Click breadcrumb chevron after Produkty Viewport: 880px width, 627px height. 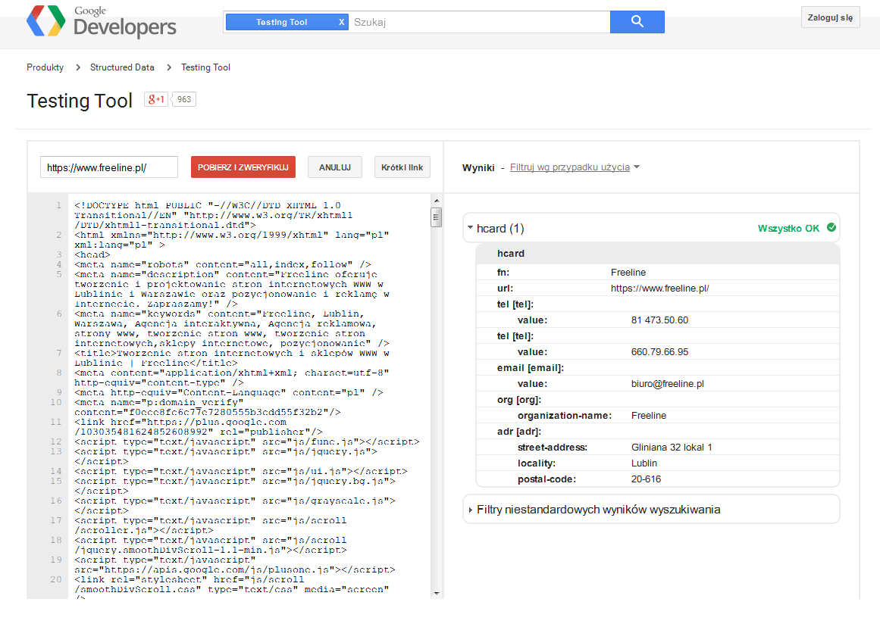coord(77,67)
